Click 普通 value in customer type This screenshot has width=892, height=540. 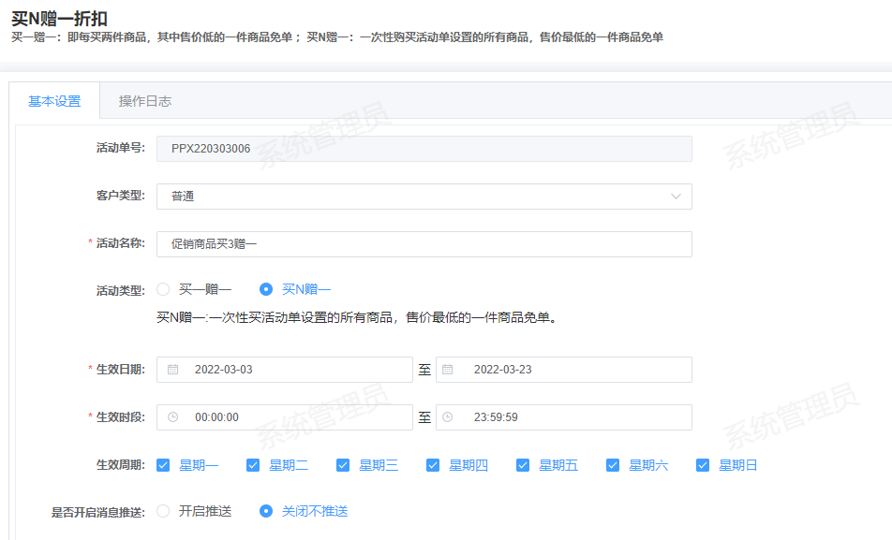coord(183,197)
